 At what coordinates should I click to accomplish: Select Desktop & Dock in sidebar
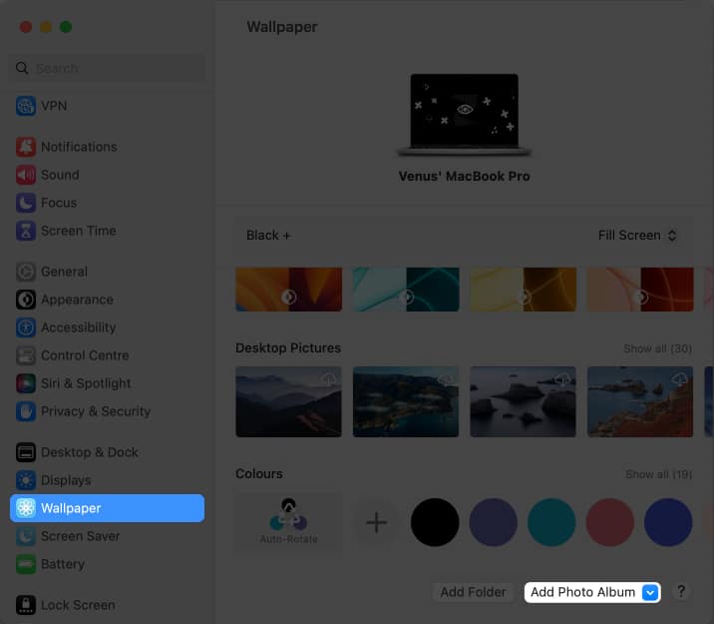(108, 452)
